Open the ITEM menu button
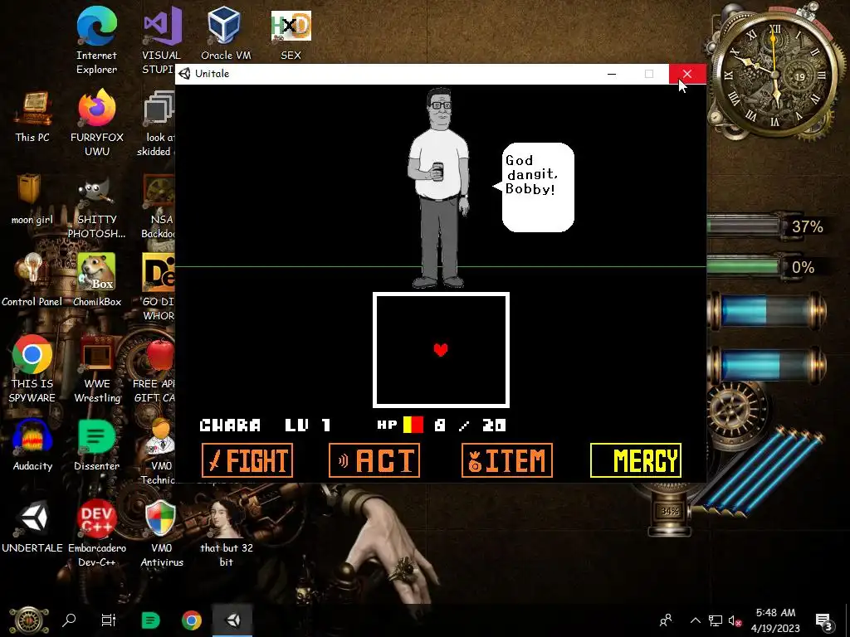850x637 pixels. click(x=507, y=460)
